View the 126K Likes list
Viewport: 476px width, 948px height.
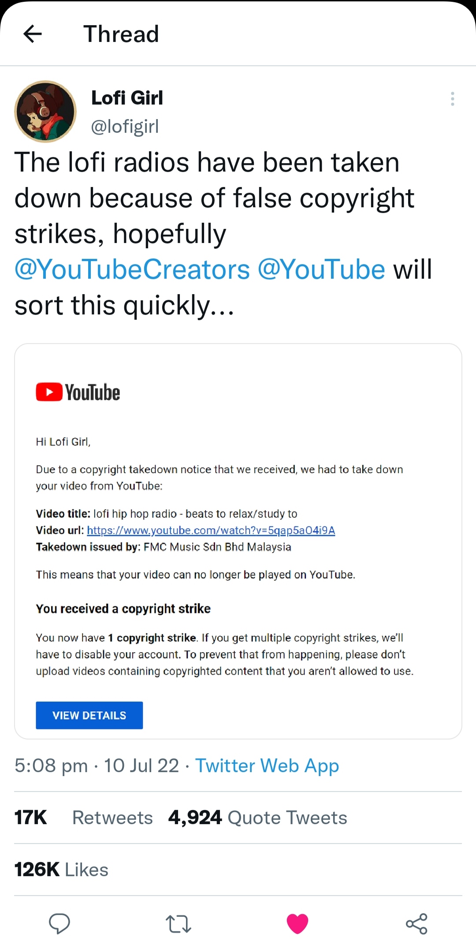point(61,870)
